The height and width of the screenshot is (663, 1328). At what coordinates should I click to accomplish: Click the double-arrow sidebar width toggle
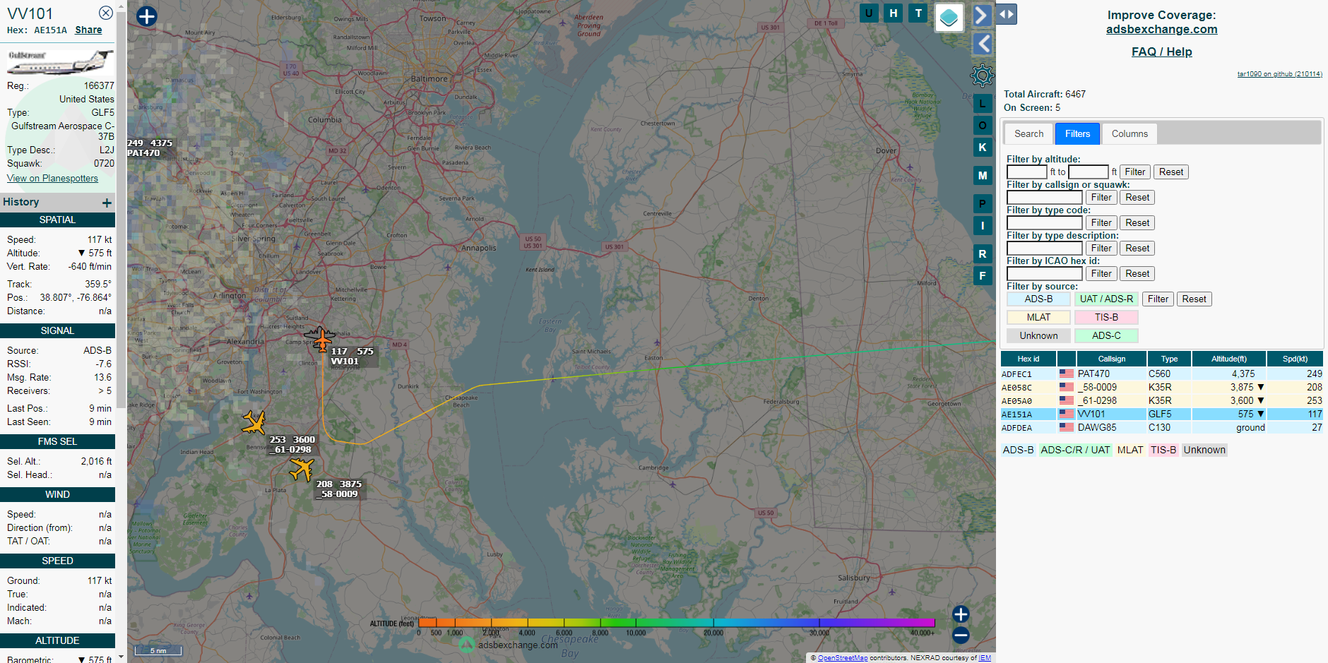point(1007,14)
